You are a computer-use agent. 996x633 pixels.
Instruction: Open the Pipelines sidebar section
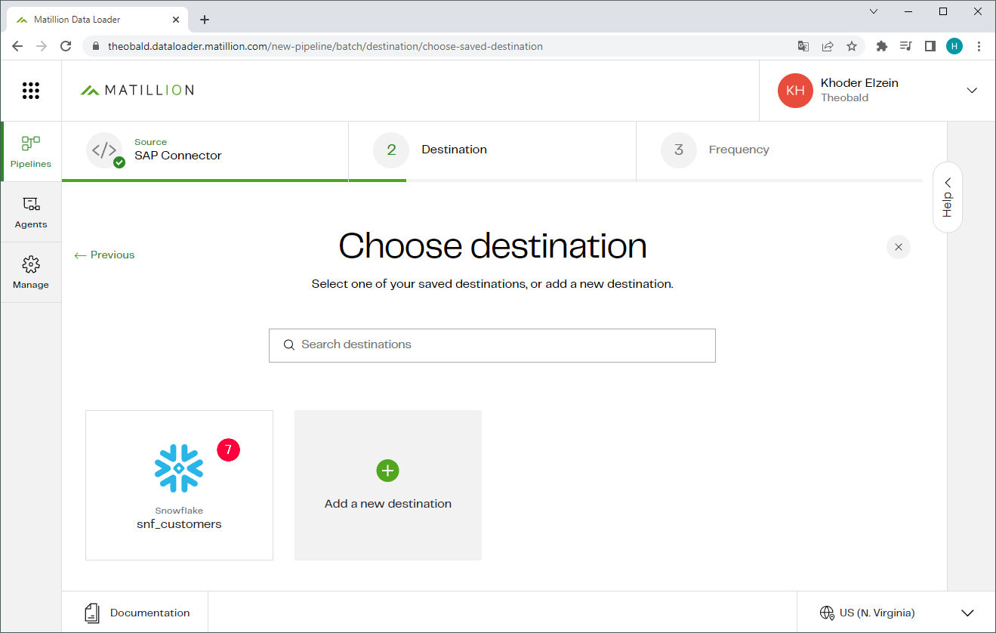(x=31, y=151)
